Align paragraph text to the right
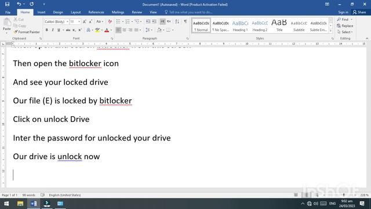The image size is (371, 209). (130, 30)
